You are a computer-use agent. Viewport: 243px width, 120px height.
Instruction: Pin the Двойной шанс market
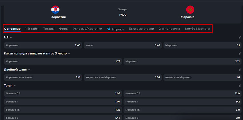coord(240,70)
